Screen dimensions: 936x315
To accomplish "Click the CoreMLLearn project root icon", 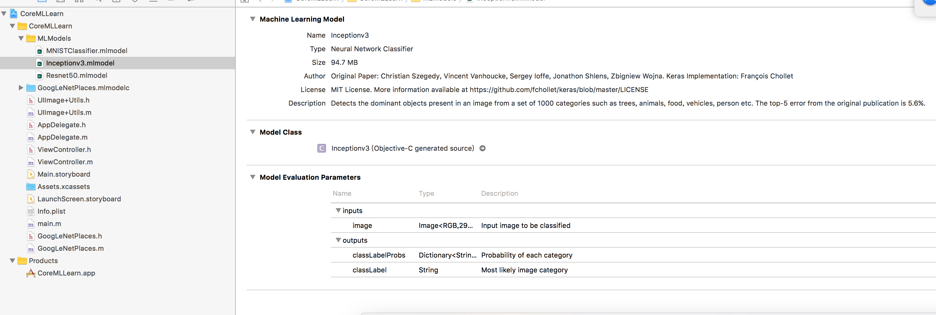I will [13, 14].
